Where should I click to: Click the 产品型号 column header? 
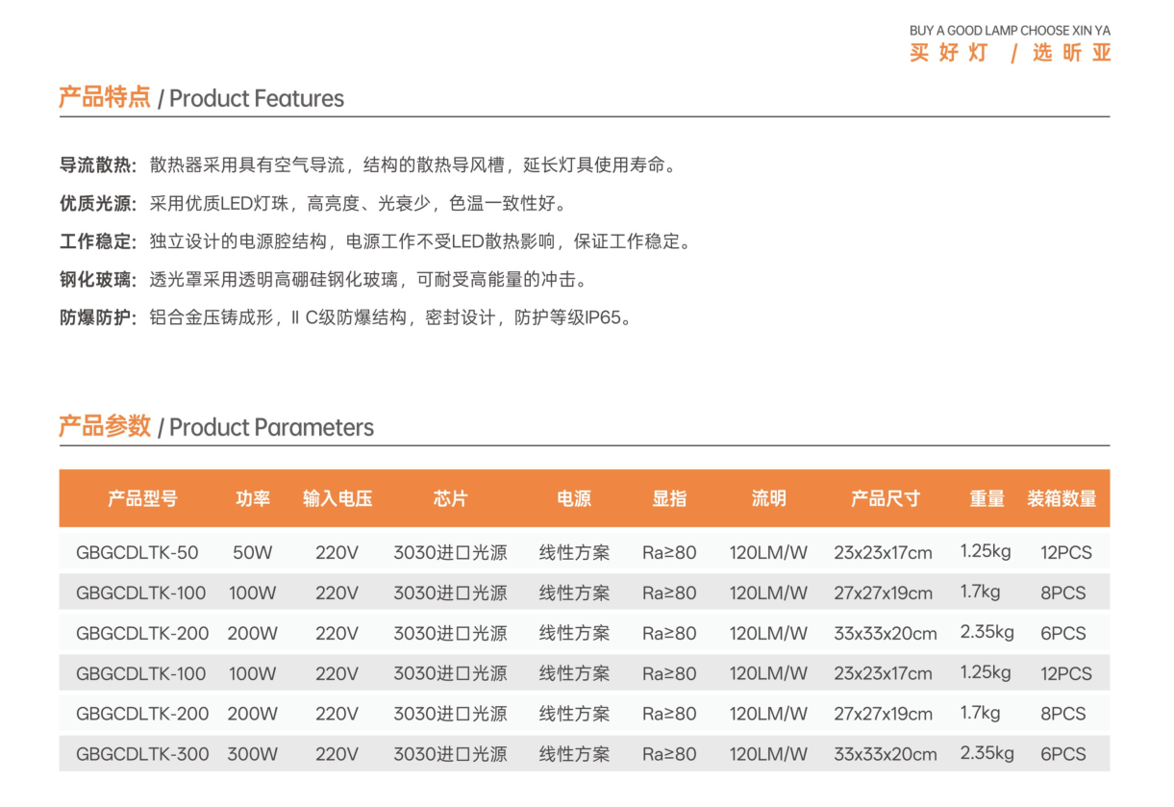click(x=142, y=498)
